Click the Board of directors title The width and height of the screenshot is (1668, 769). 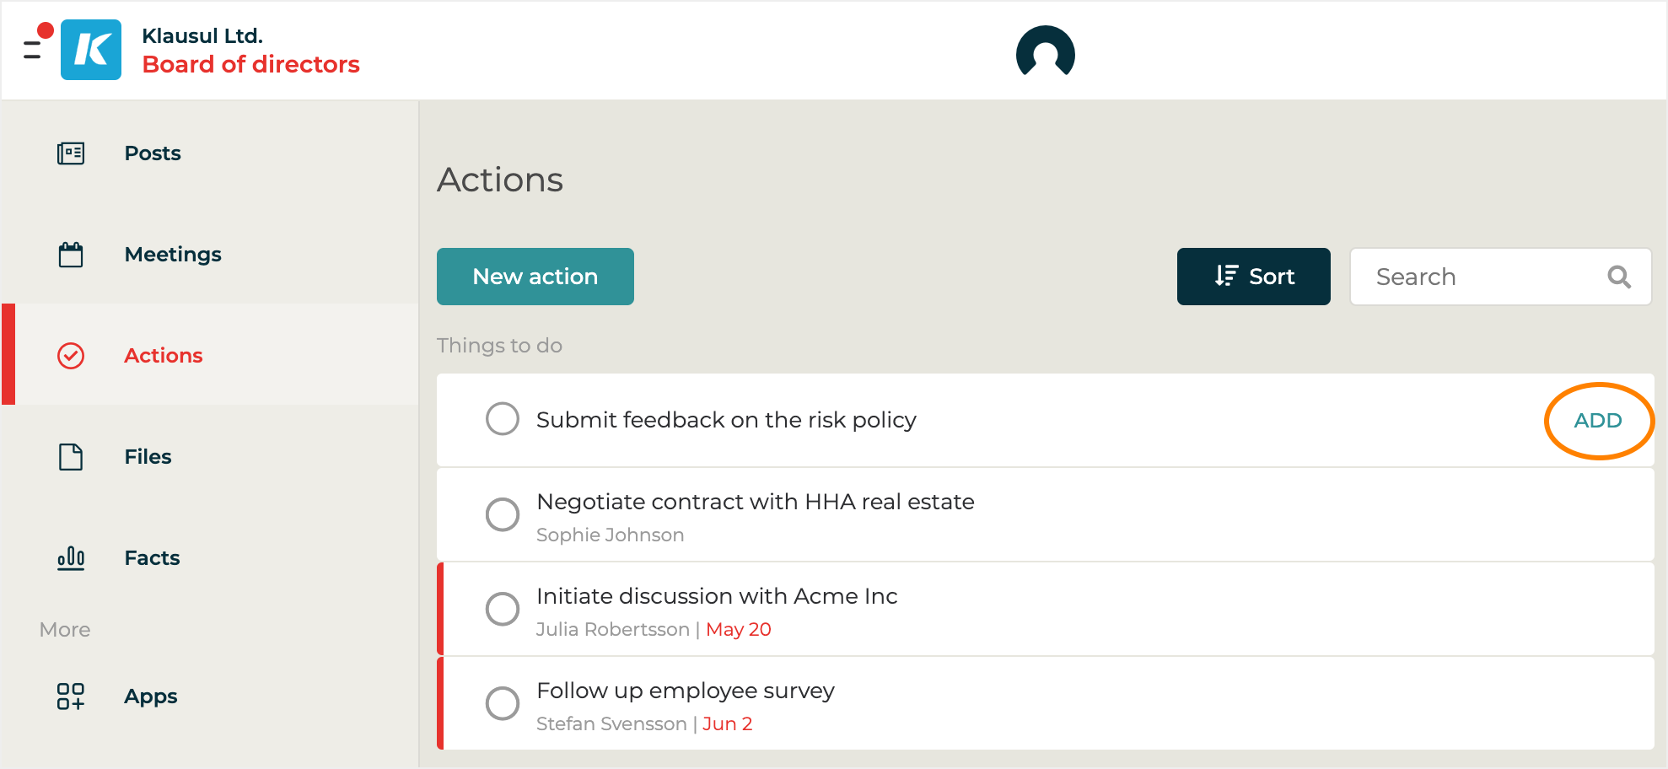250,65
